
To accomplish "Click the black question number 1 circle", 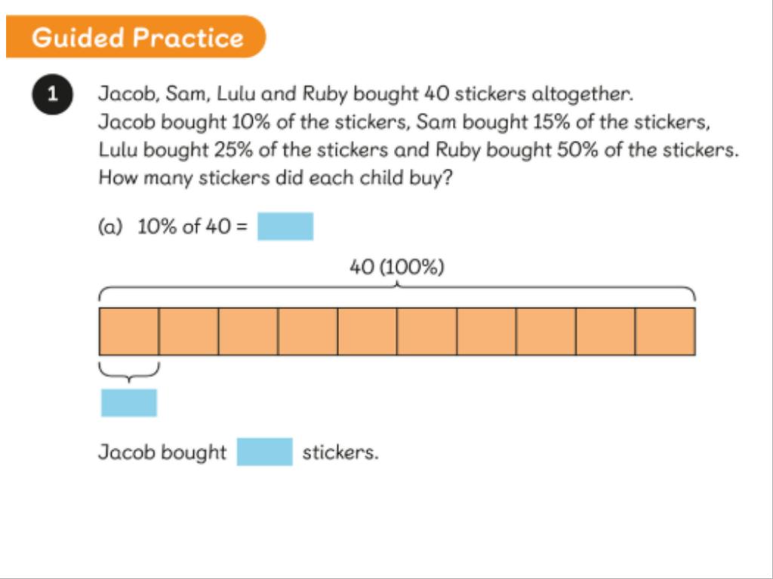I will coord(52,96).
